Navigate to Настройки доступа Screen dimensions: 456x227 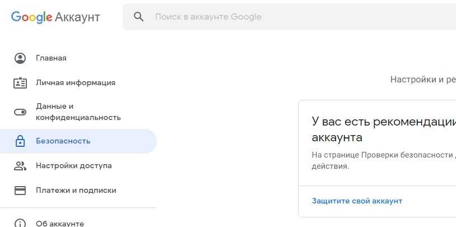[x=73, y=166]
